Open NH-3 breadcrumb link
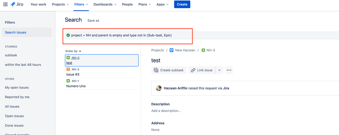The image size is (339, 135). click(x=211, y=50)
